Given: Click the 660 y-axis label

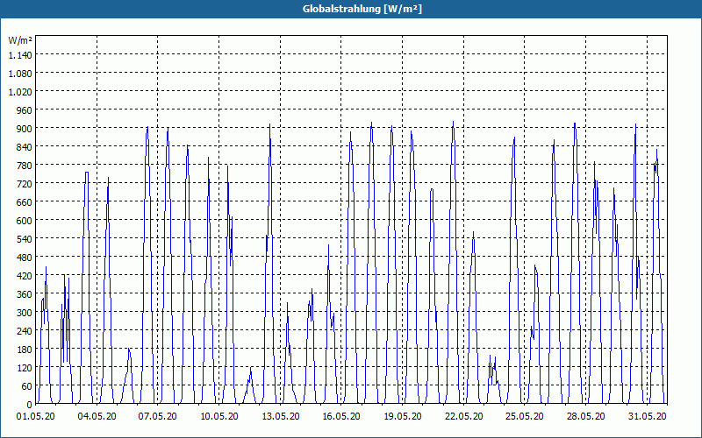Looking at the screenshot, I should (25, 202).
